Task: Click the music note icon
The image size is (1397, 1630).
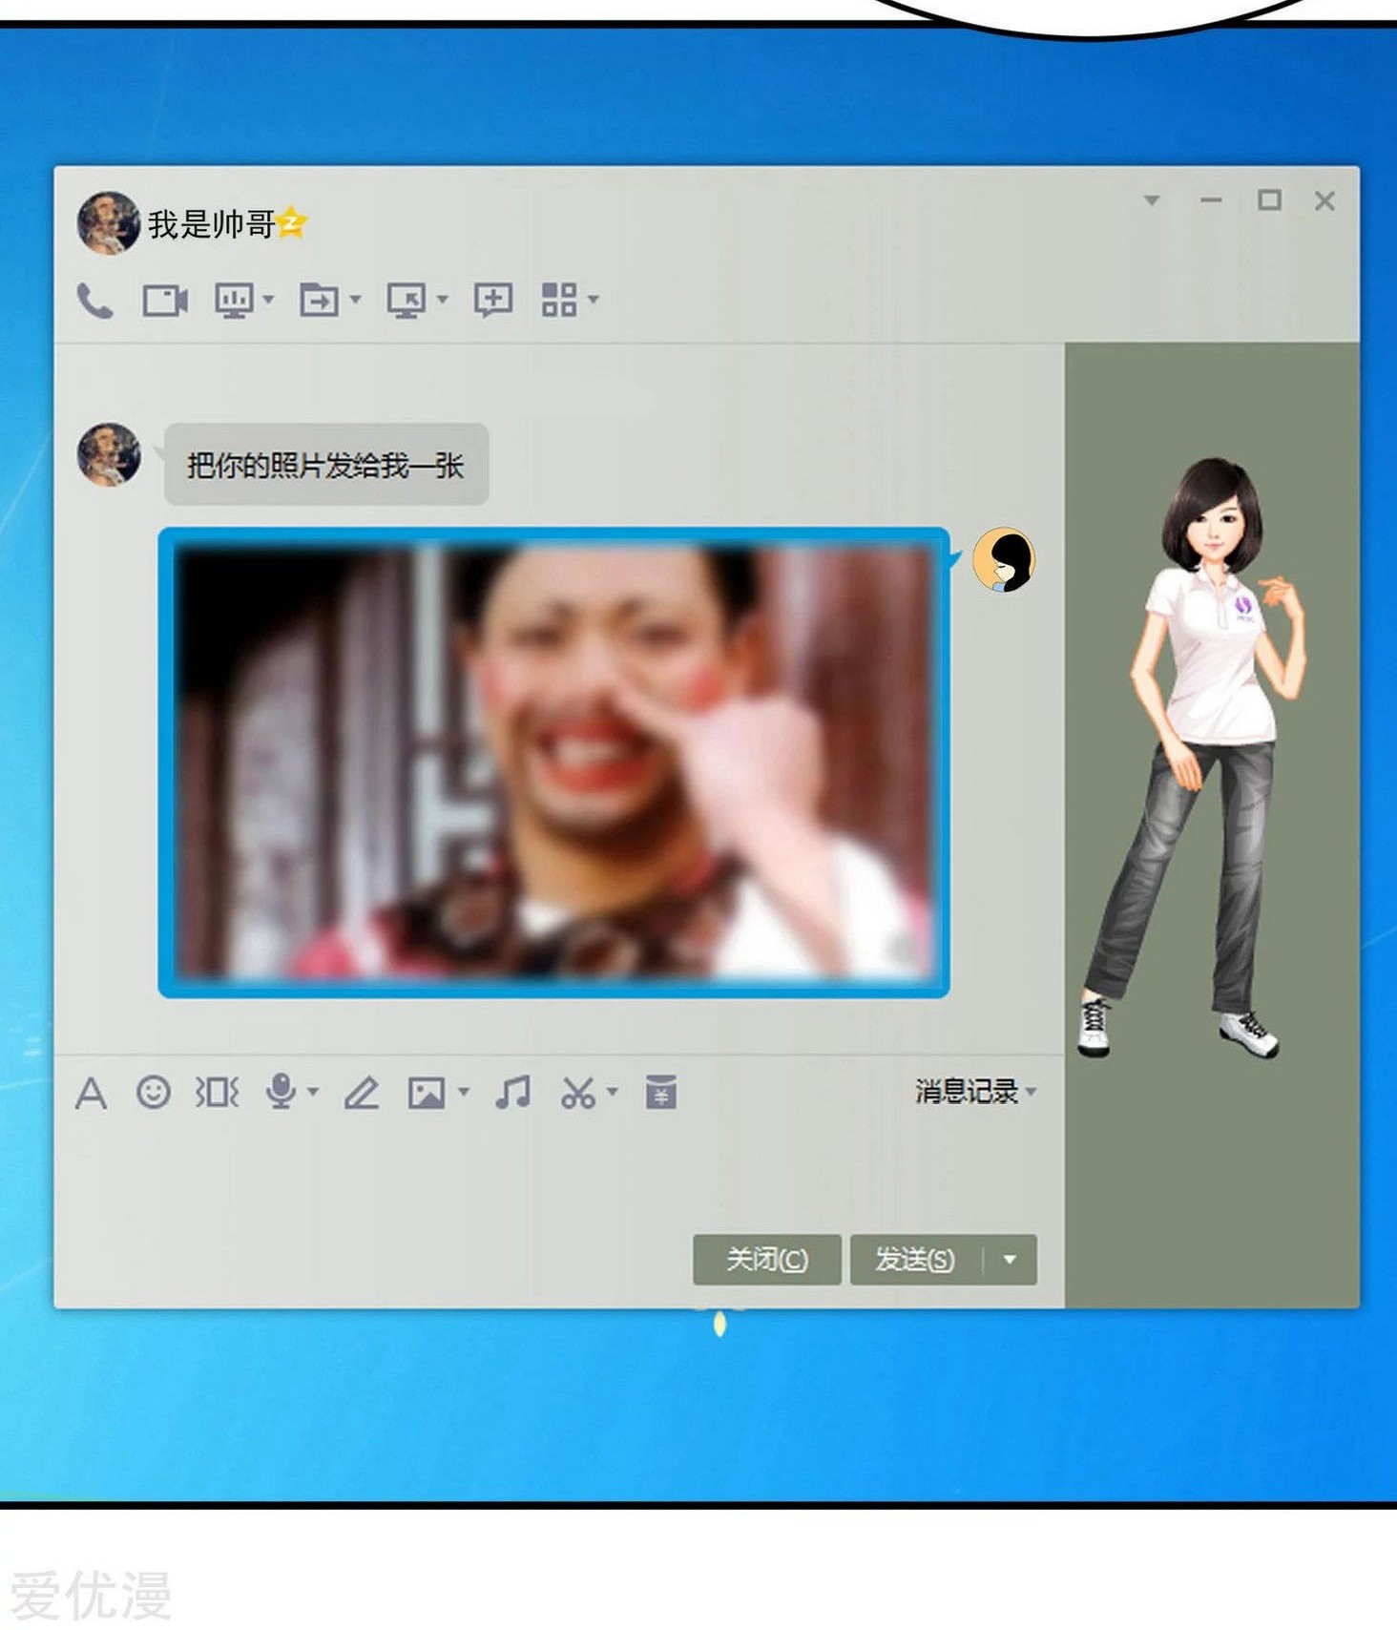Action: [x=513, y=1092]
